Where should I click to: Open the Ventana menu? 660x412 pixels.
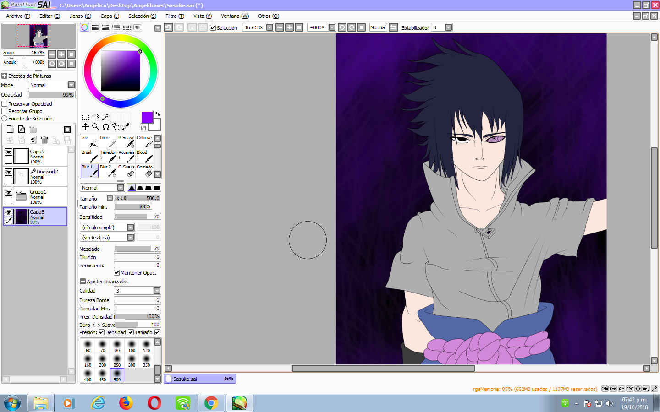235,16
